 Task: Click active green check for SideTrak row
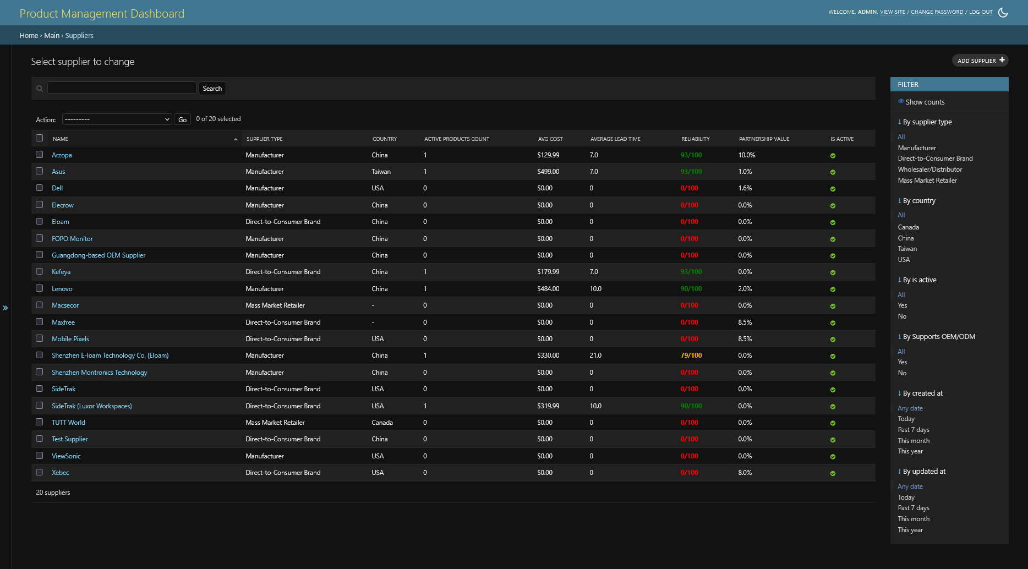pyautogui.click(x=833, y=390)
